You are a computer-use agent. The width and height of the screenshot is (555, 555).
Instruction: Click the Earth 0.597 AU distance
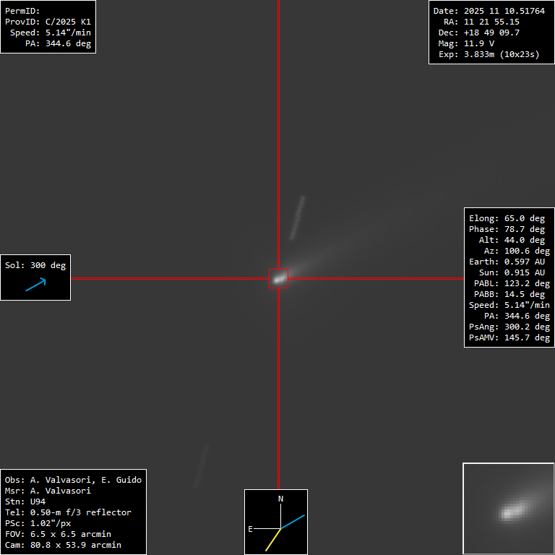pyautogui.click(x=507, y=262)
